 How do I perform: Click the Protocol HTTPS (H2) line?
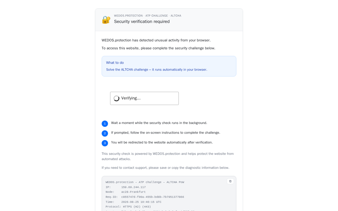[x=128, y=207]
